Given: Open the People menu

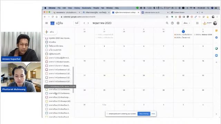Looking at the screenshot, I should [96, 8].
